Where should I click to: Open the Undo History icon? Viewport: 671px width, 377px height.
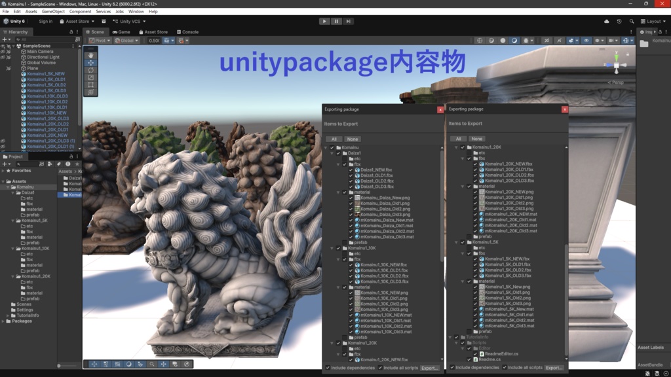(x=619, y=22)
